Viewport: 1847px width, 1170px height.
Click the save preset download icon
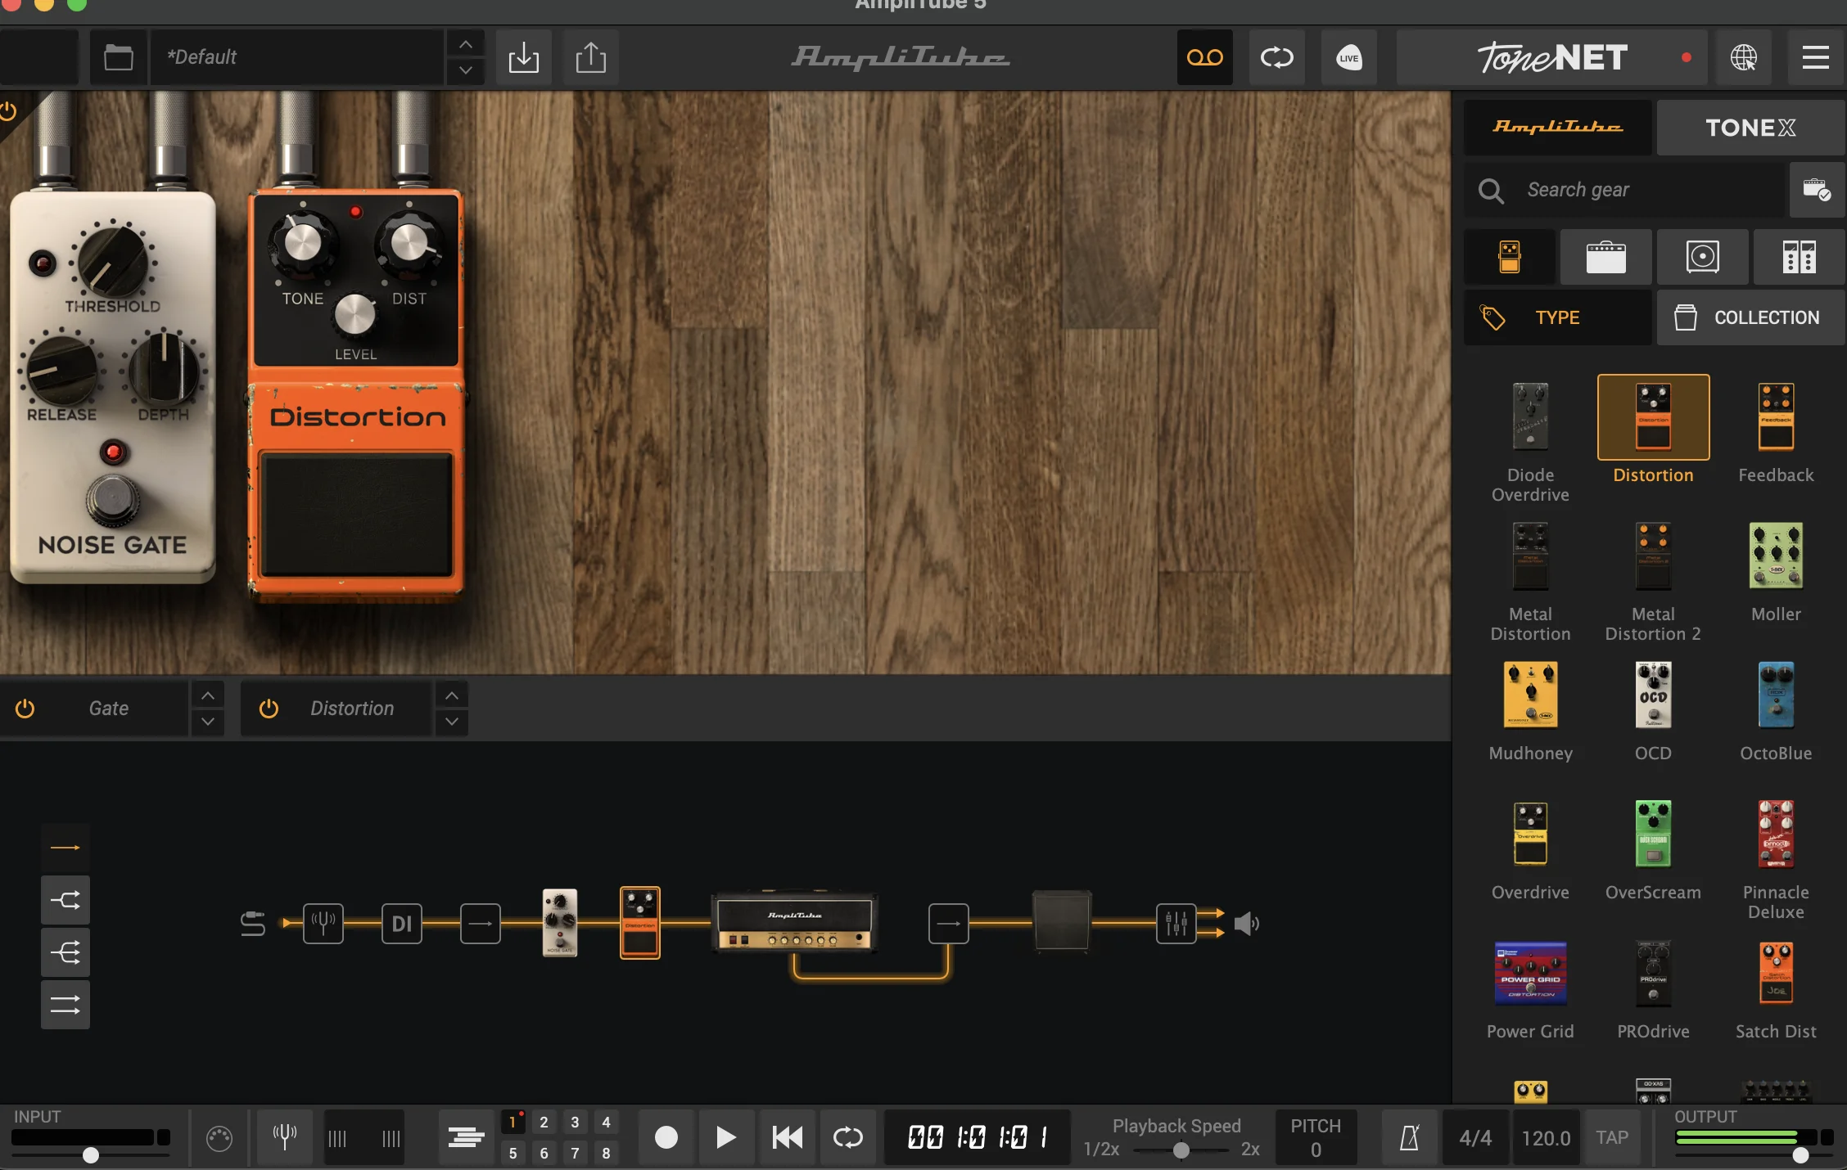[x=523, y=57]
